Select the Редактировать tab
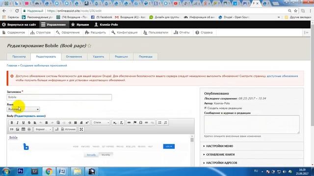Viewport: 314px width, 176px height. pyautogui.click(x=46, y=57)
